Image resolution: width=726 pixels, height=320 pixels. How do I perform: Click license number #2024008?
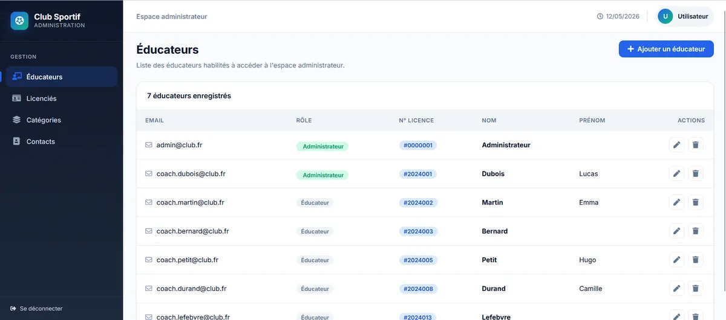pos(419,289)
